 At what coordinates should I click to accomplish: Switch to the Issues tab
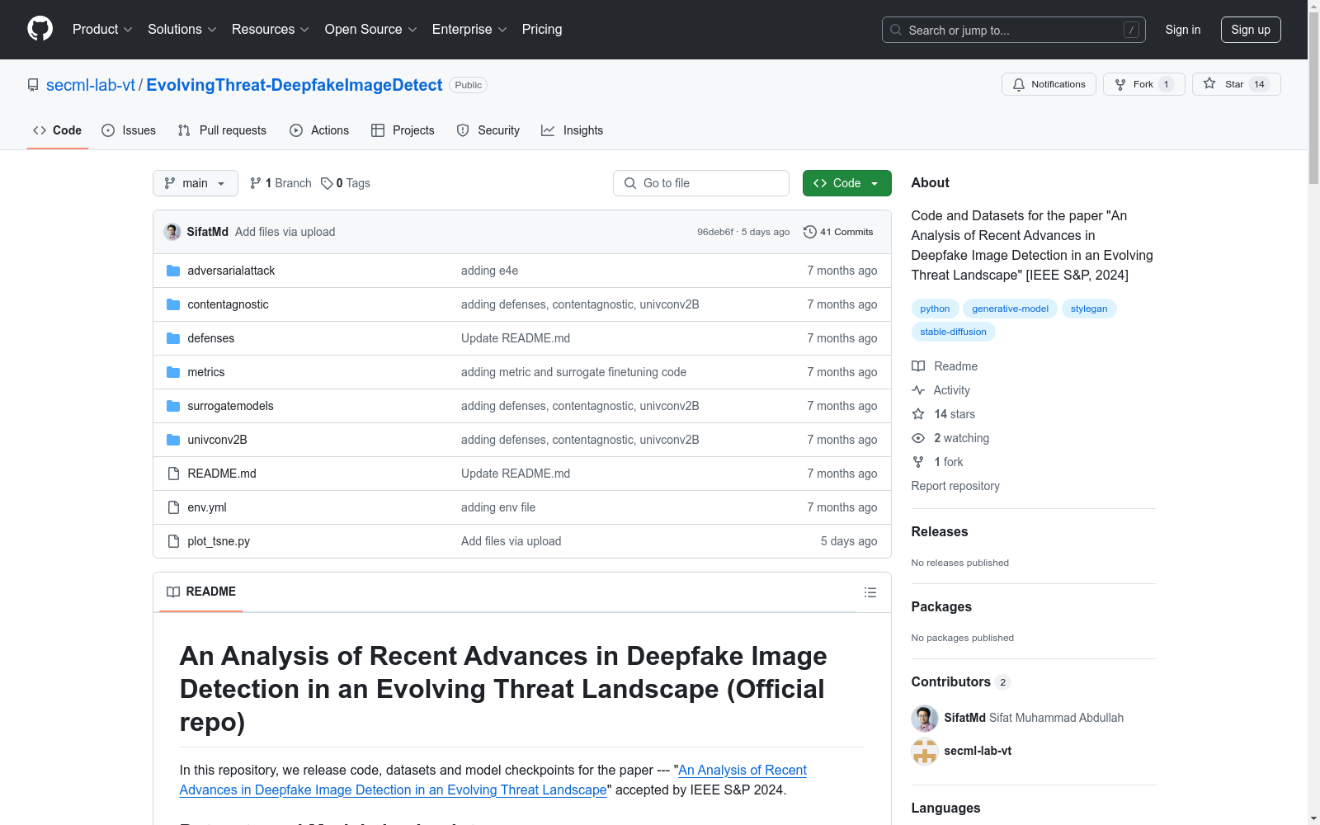pyautogui.click(x=129, y=130)
